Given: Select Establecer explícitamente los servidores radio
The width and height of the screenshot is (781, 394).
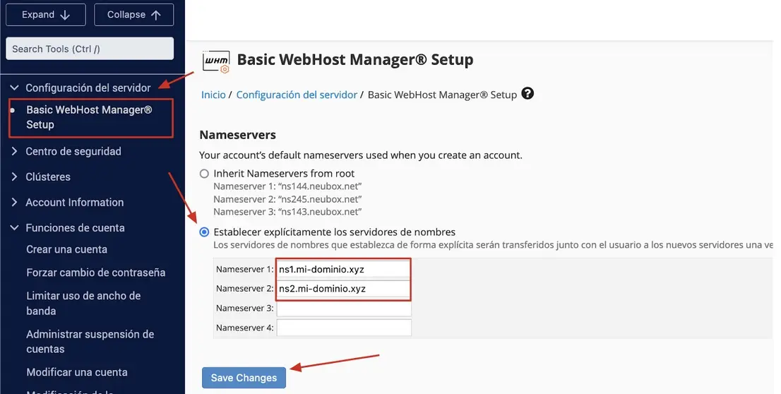Looking at the screenshot, I should point(204,232).
